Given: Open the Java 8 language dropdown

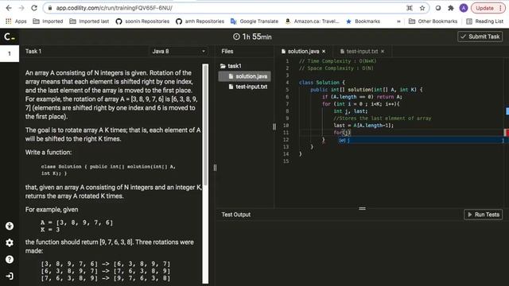Looking at the screenshot, I should point(178,51).
